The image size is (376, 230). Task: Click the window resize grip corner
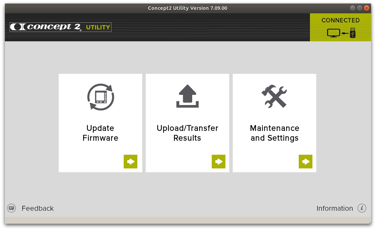click(x=369, y=222)
